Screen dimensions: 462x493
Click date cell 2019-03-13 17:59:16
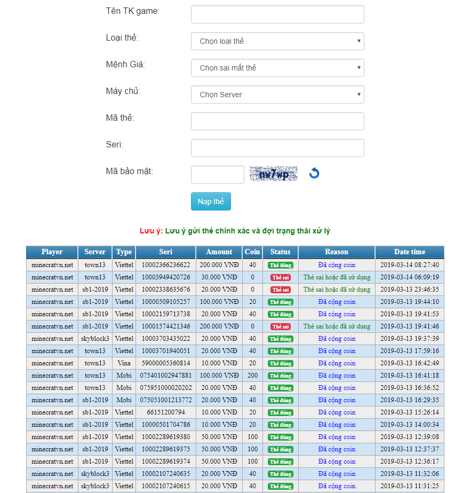410,351
